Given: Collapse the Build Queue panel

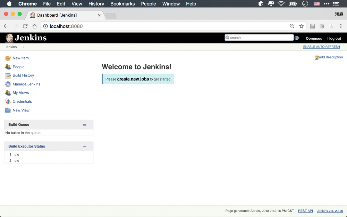Looking at the screenshot, I should [x=84, y=124].
